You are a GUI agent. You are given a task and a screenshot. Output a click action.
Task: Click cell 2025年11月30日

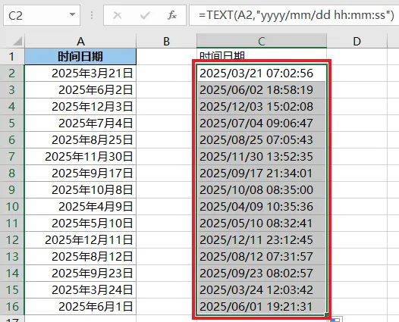pos(80,157)
